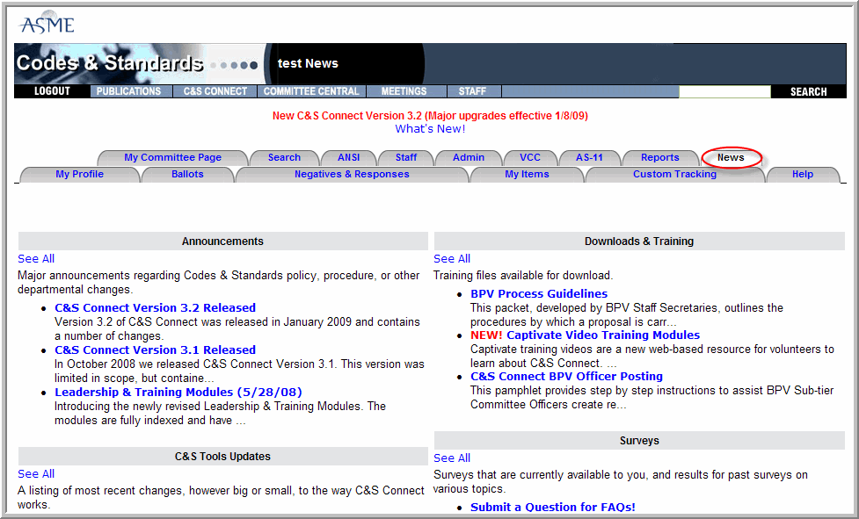This screenshot has width=859, height=519.
Task: Open BPV Process Guidelines link
Action: 539,293
